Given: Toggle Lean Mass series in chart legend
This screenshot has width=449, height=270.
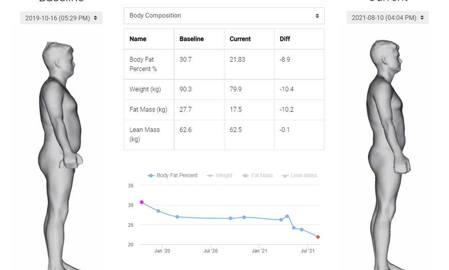Looking at the screenshot, I should tap(299, 176).
